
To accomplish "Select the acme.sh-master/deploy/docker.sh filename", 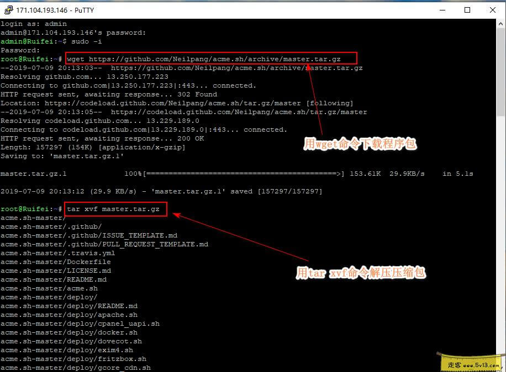I will pyautogui.click(x=69, y=332).
